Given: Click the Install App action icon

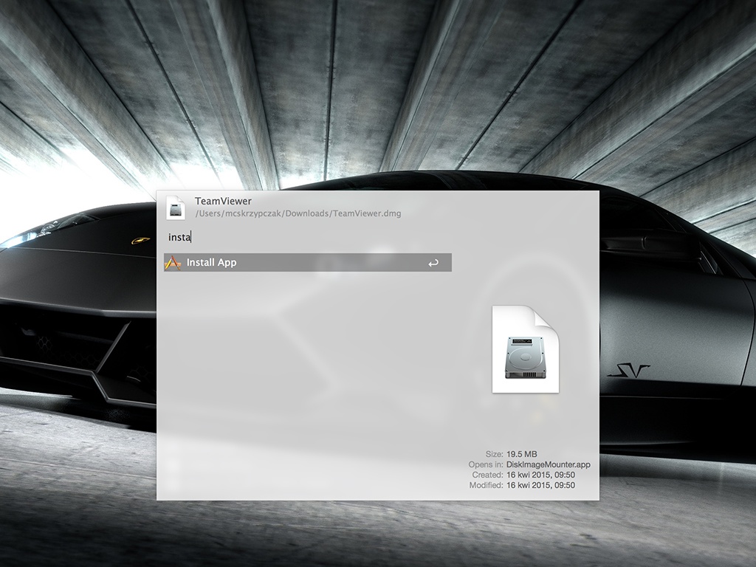Looking at the screenshot, I should click(x=173, y=263).
